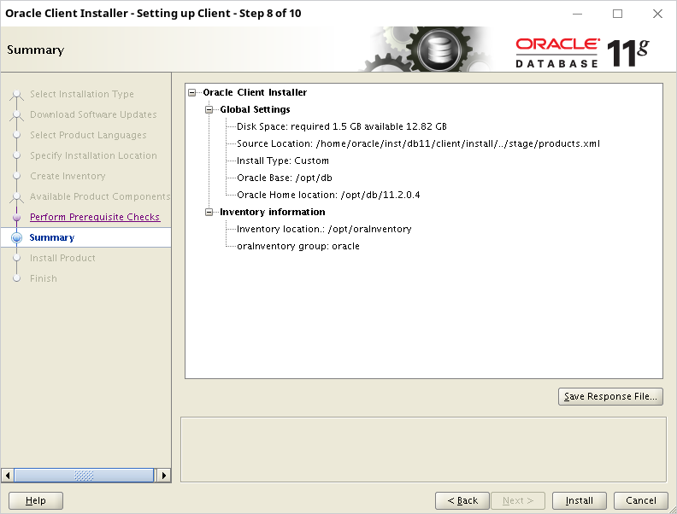Save Response File
Image resolution: width=677 pixels, height=514 pixels.
tap(610, 396)
